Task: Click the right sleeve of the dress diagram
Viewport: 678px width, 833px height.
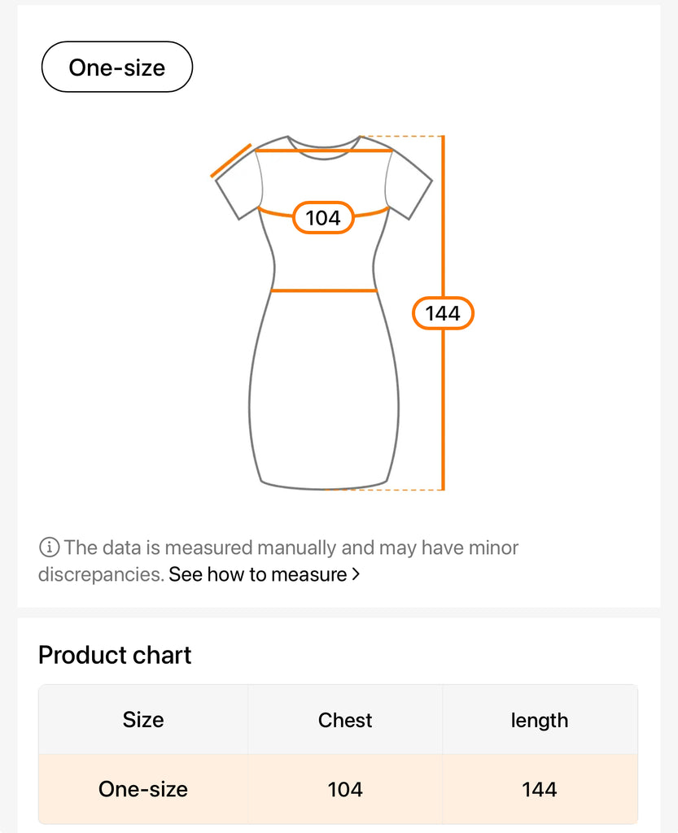Action: [409, 185]
